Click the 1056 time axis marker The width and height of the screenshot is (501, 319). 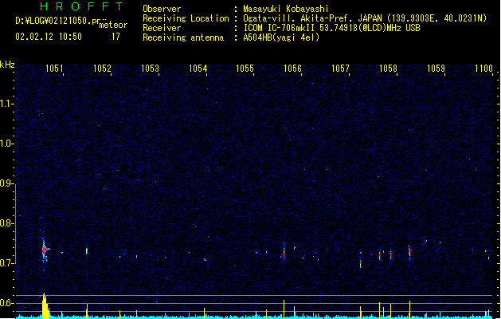click(x=292, y=69)
